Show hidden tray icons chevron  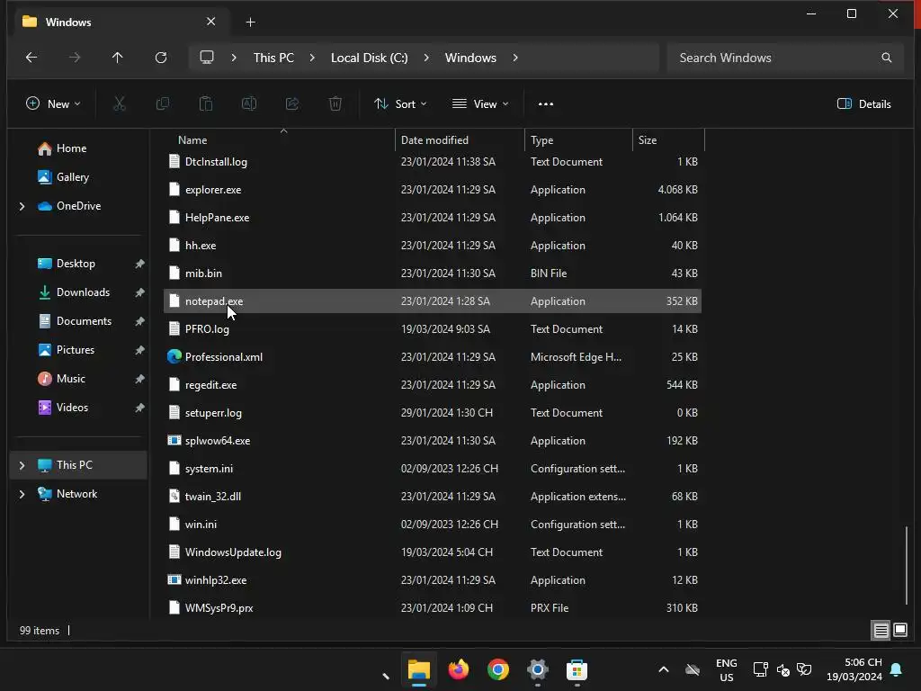point(663,669)
